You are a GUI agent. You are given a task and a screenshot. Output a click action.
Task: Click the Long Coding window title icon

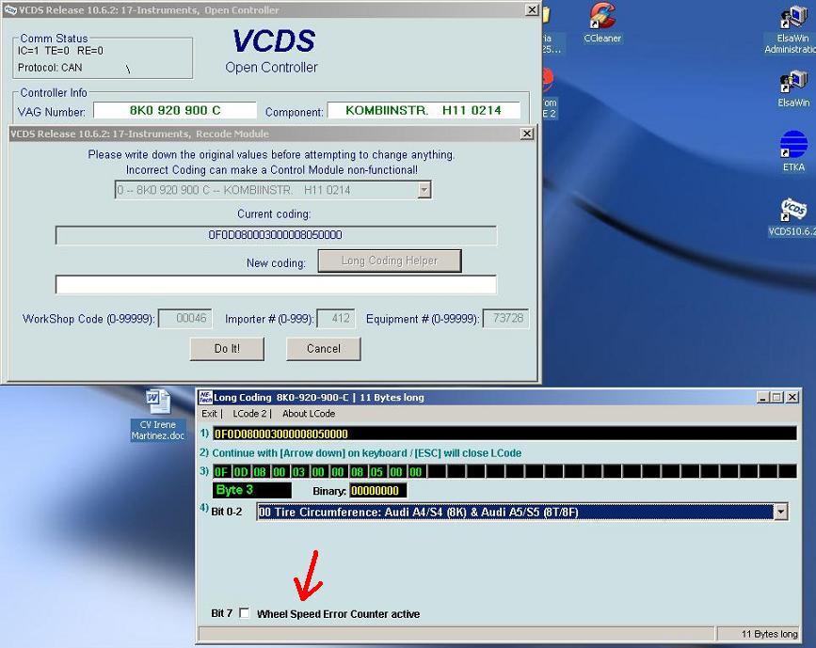pyautogui.click(x=205, y=397)
